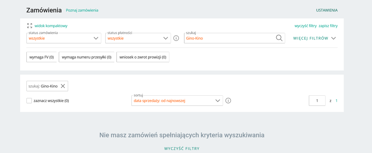Open the 'sortuj' sorting dropdown
372x153 pixels.
click(177, 101)
